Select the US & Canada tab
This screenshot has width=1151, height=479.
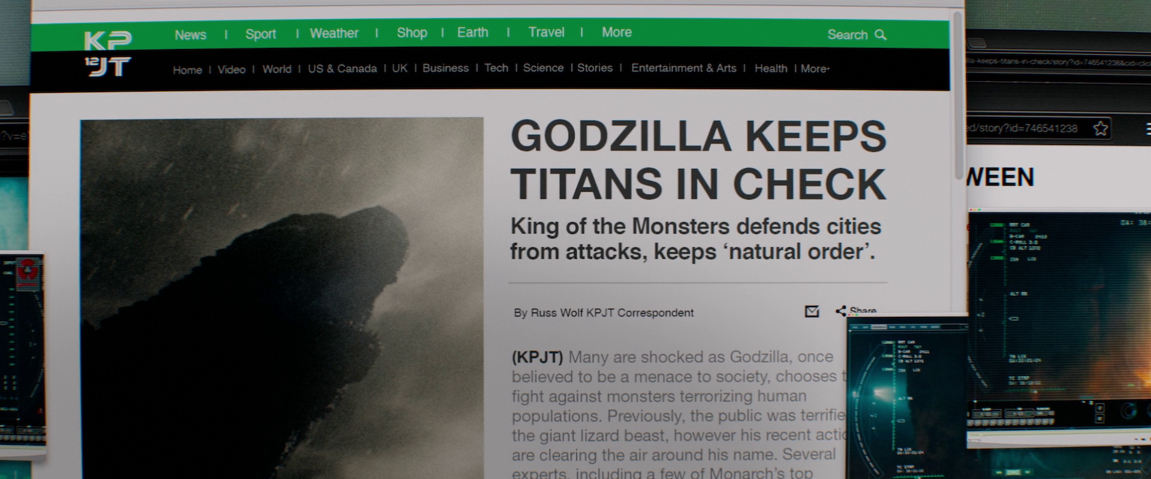(x=342, y=69)
